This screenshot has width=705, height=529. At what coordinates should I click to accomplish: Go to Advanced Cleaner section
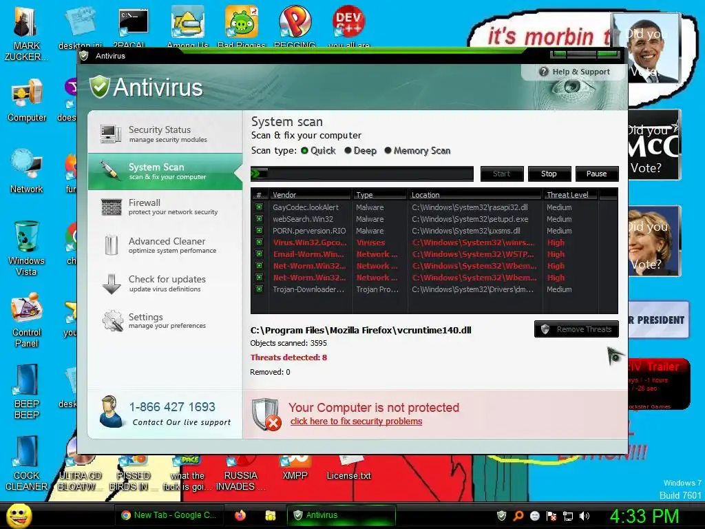click(165, 245)
